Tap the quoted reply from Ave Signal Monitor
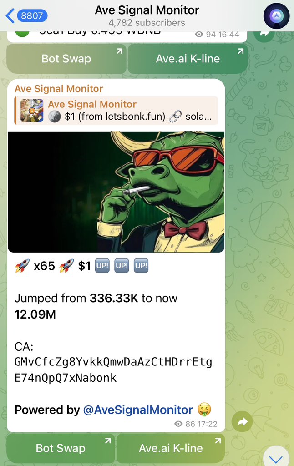The image size is (294, 466). pos(116,111)
